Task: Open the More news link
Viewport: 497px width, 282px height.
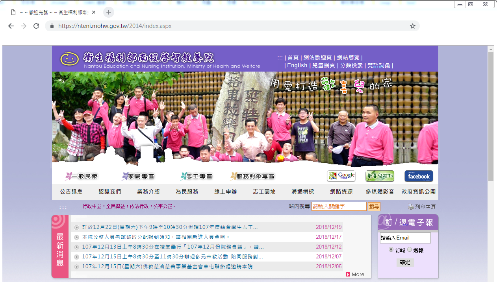Action: click(x=358, y=275)
